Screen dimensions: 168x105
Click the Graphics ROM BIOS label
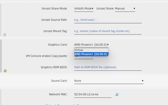tap(54, 67)
